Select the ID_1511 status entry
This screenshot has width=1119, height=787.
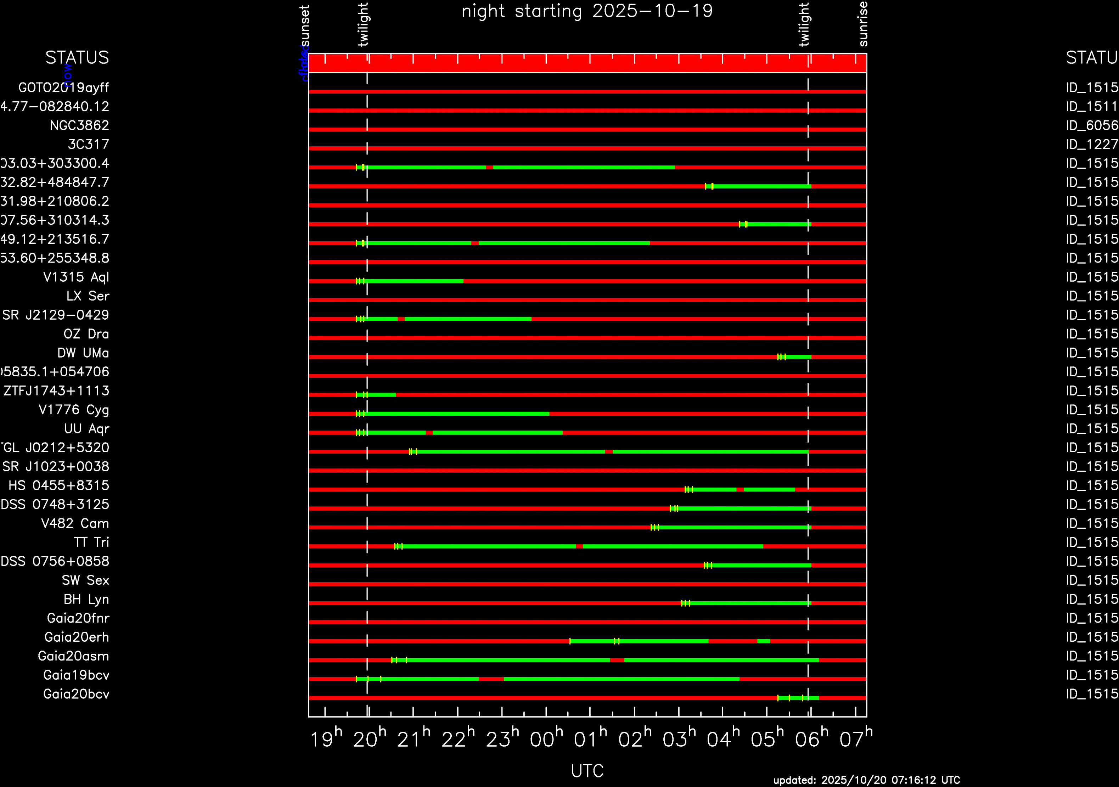[x=1091, y=107]
